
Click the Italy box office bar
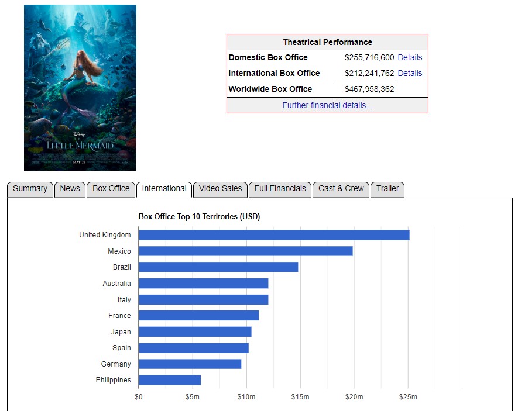click(203, 300)
